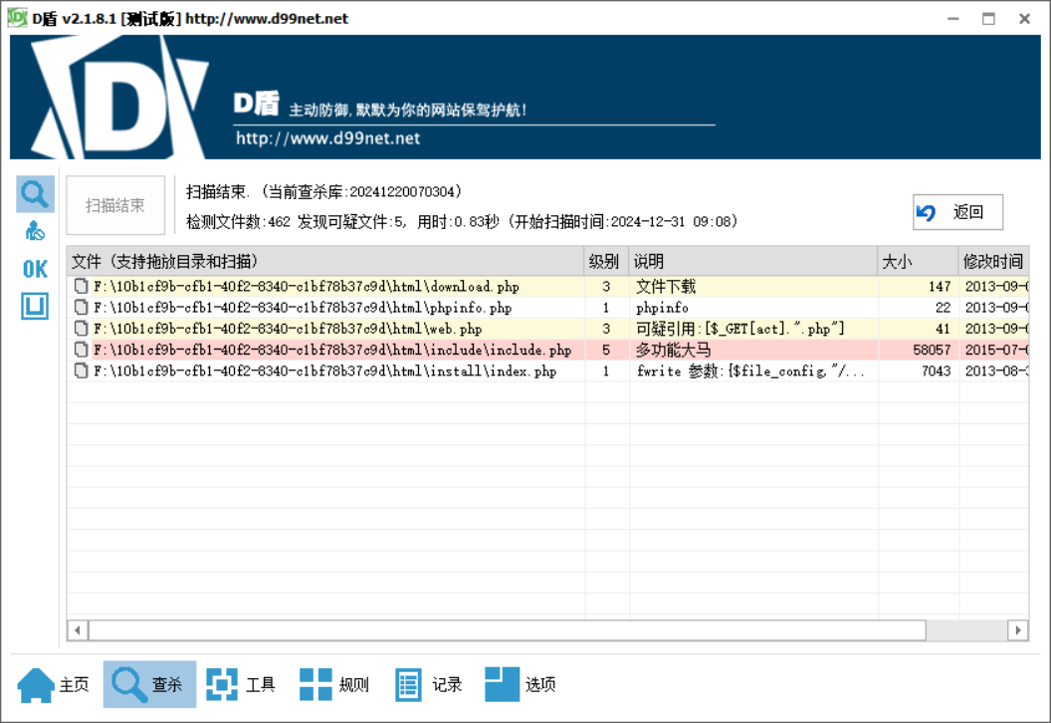The height and width of the screenshot is (723, 1051).
Task: Click the 2013-08 modified date cell
Action: (x=996, y=370)
